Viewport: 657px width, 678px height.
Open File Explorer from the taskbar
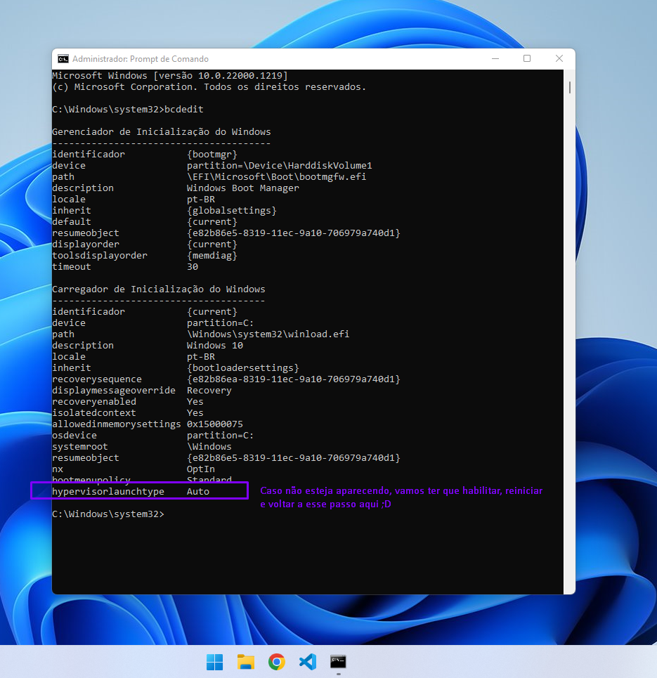point(246,662)
